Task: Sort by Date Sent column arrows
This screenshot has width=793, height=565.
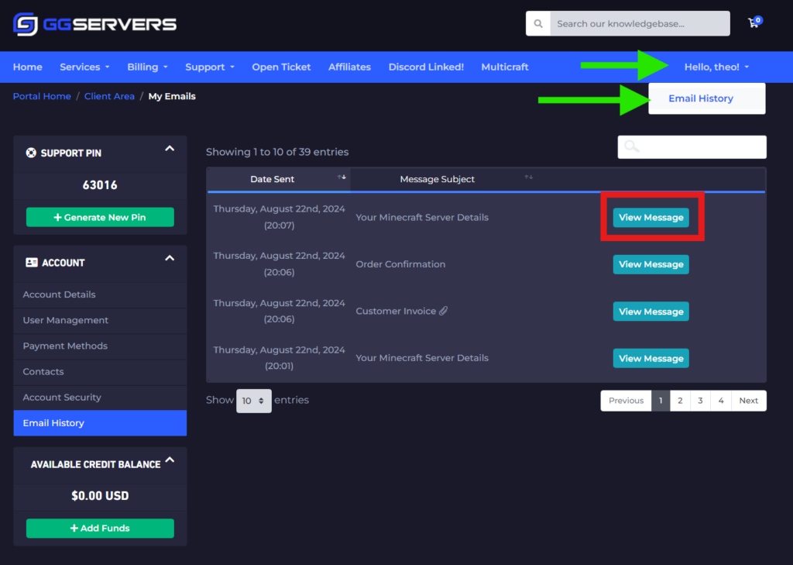Action: [x=342, y=177]
